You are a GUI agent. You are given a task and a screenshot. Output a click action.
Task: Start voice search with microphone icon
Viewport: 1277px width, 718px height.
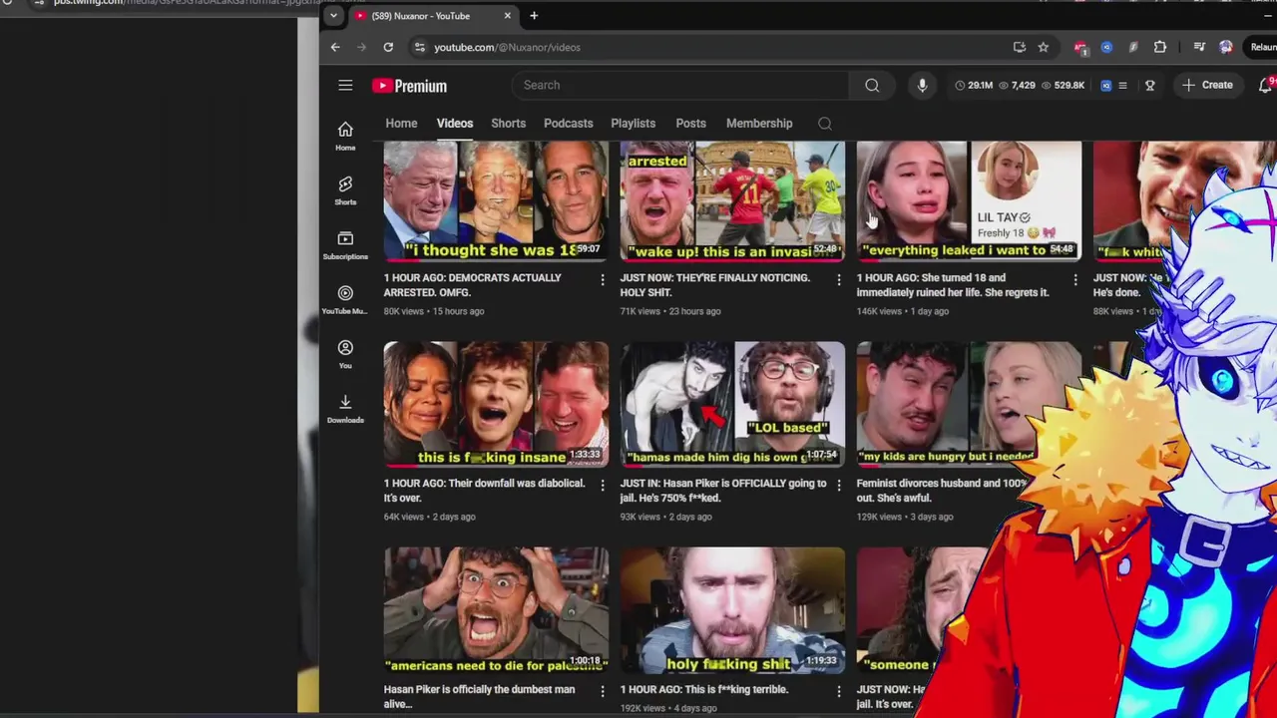coord(922,86)
